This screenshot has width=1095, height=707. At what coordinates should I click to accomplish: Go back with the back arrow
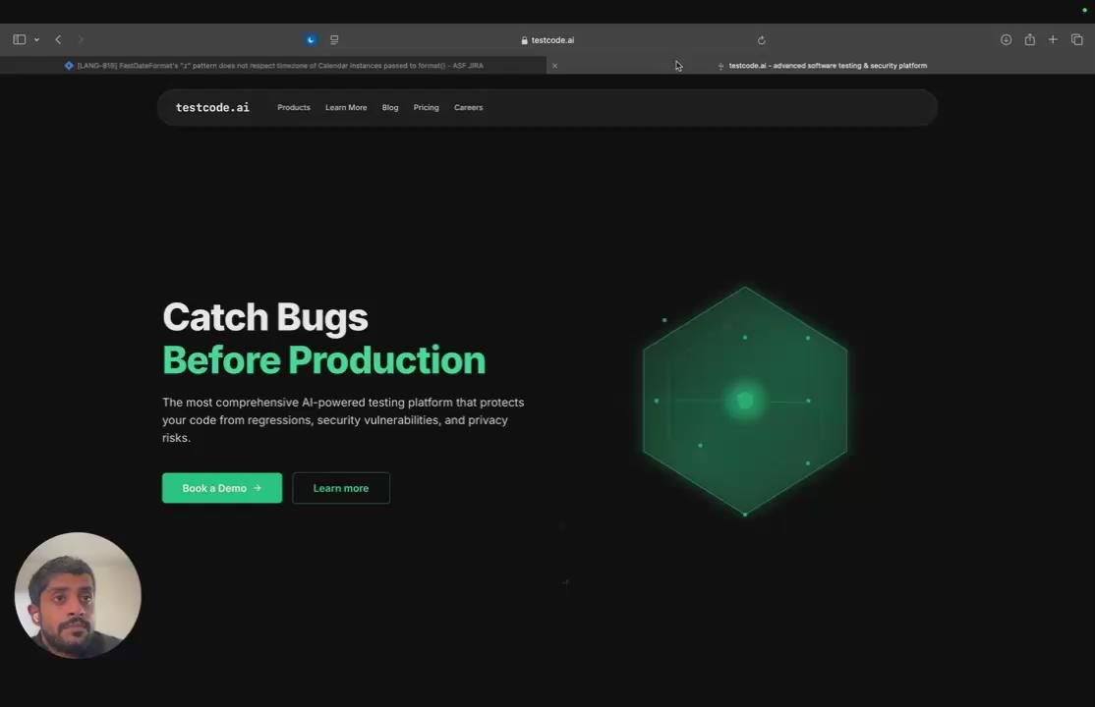(59, 40)
